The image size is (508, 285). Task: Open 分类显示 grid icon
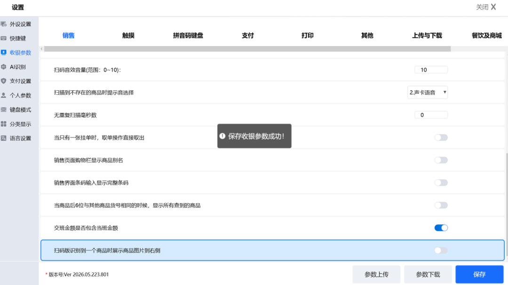pyautogui.click(x=4, y=124)
